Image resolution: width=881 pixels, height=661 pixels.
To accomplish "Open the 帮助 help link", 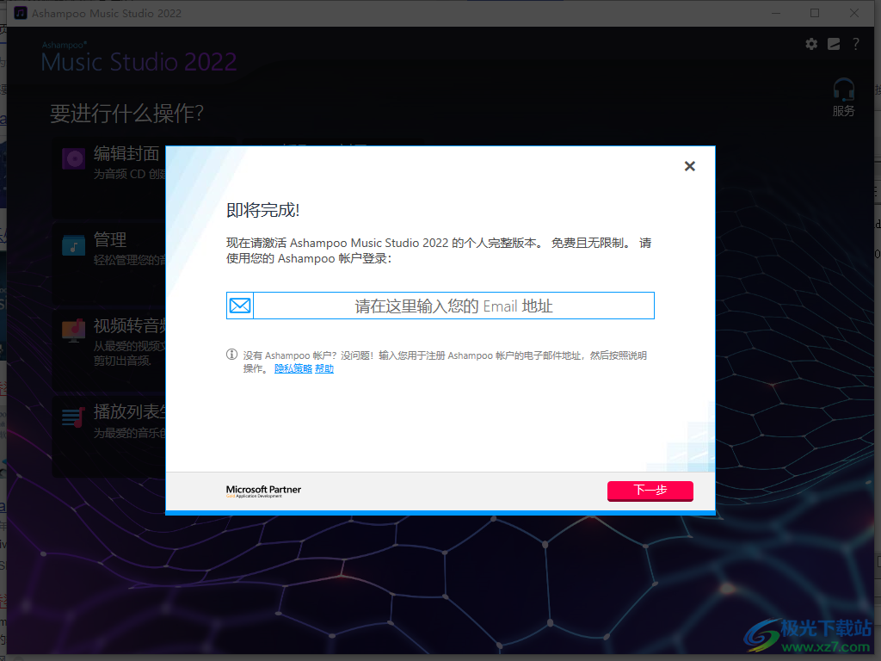I will pos(323,368).
